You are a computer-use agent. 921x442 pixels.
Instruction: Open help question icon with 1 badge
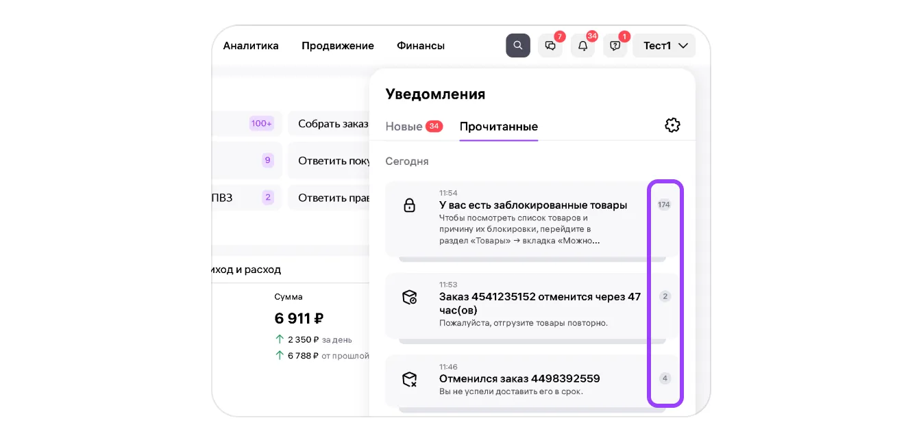point(615,46)
